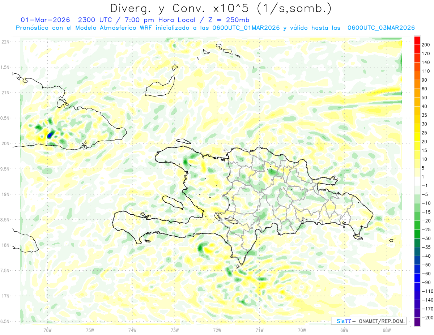Click the 68W longitude label
This screenshot has width=434, height=335.
point(387,330)
